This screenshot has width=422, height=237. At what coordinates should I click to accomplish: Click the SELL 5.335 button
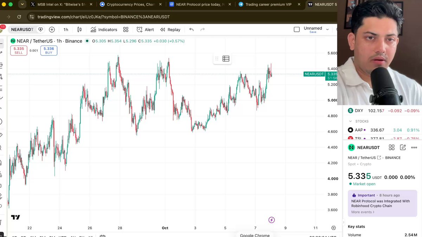click(19, 51)
